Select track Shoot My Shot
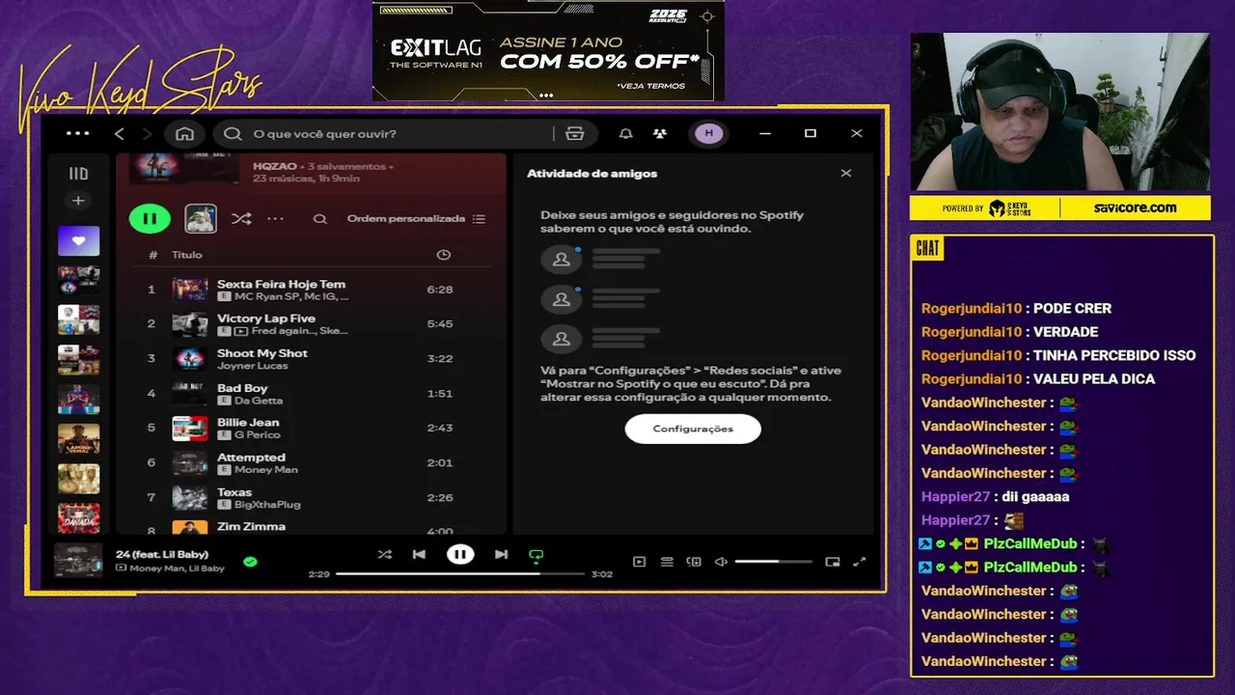 pos(262,353)
